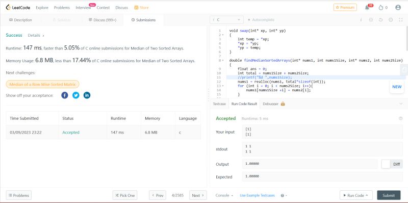Click Use Example Testcases link

click(257, 195)
